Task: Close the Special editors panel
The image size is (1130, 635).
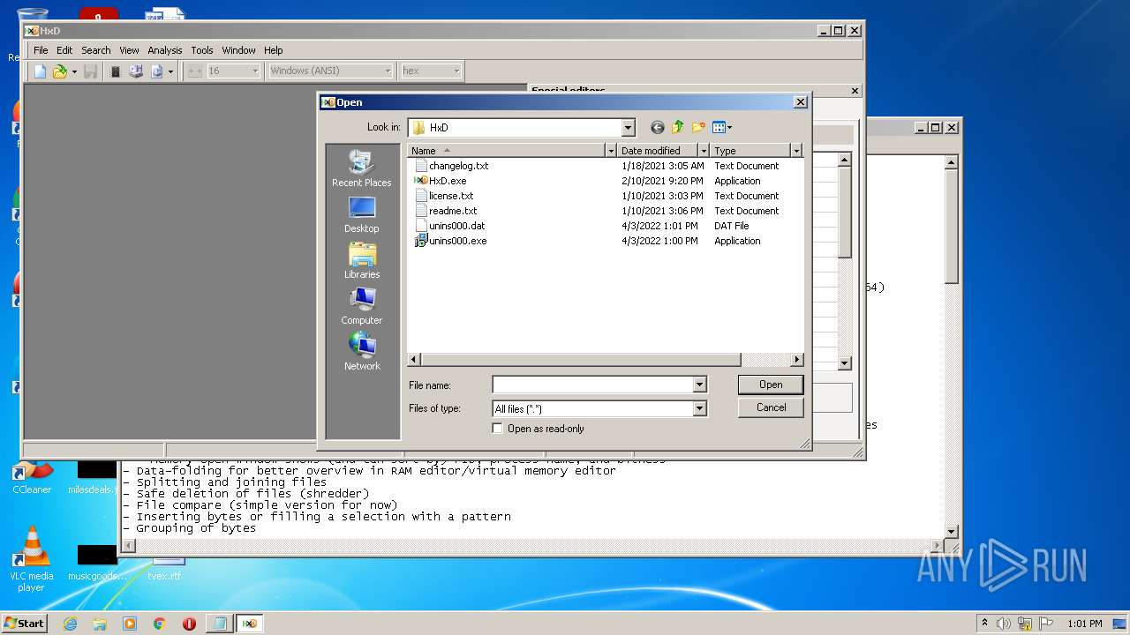Action: click(855, 91)
